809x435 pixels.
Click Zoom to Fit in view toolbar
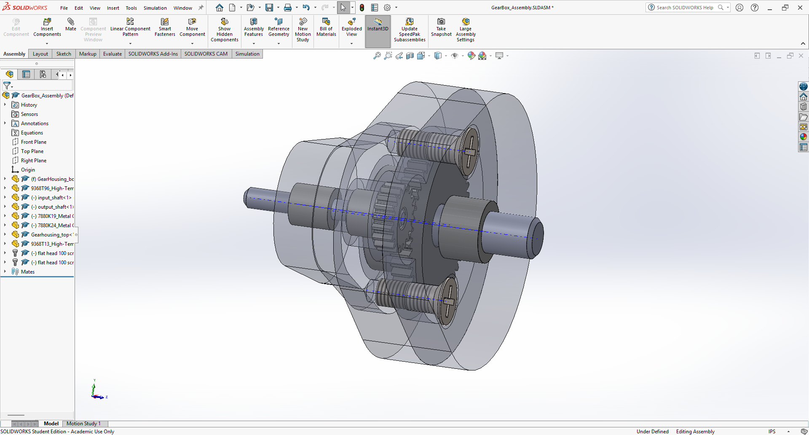(377, 56)
